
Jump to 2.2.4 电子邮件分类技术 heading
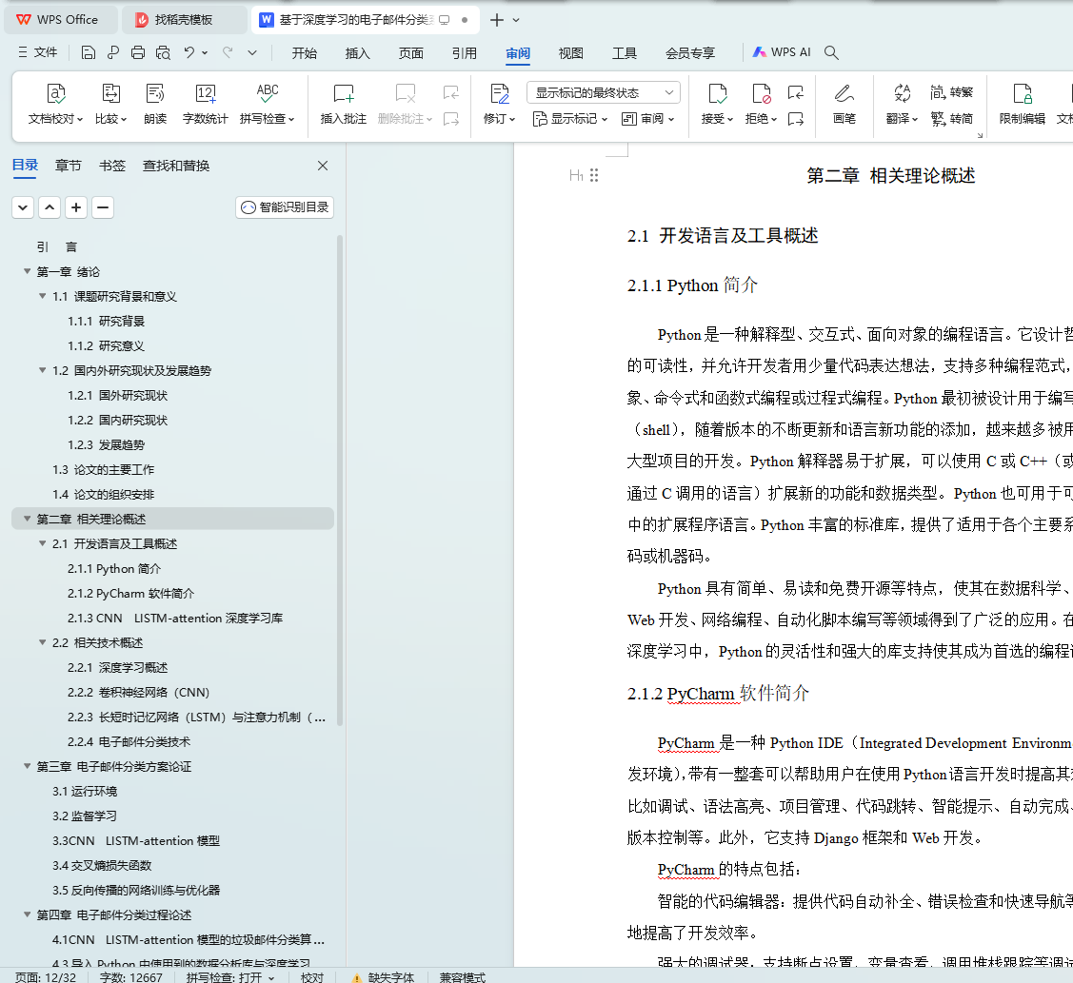point(129,742)
